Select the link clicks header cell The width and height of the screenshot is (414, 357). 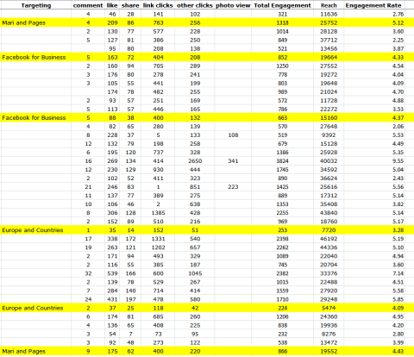[x=158, y=5]
